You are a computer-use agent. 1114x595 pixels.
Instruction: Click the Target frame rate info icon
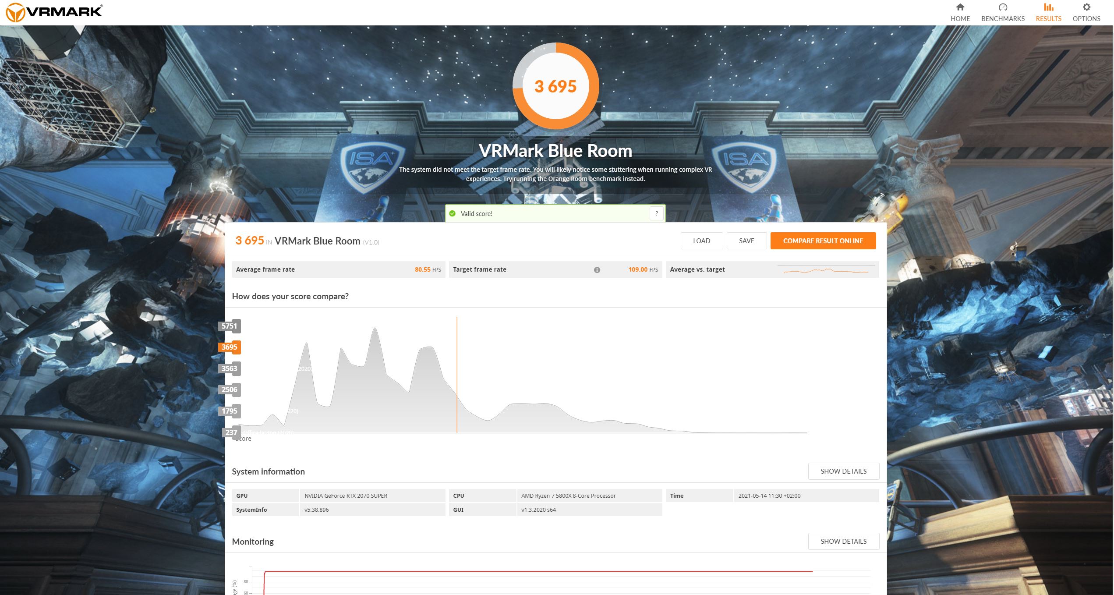tap(597, 270)
